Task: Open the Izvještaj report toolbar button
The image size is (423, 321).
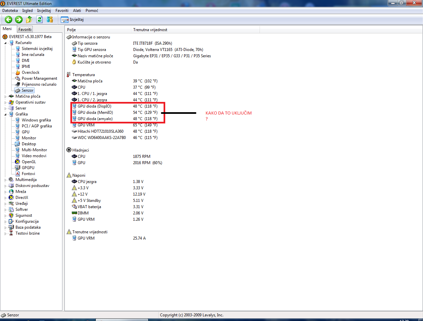Action: (72, 20)
